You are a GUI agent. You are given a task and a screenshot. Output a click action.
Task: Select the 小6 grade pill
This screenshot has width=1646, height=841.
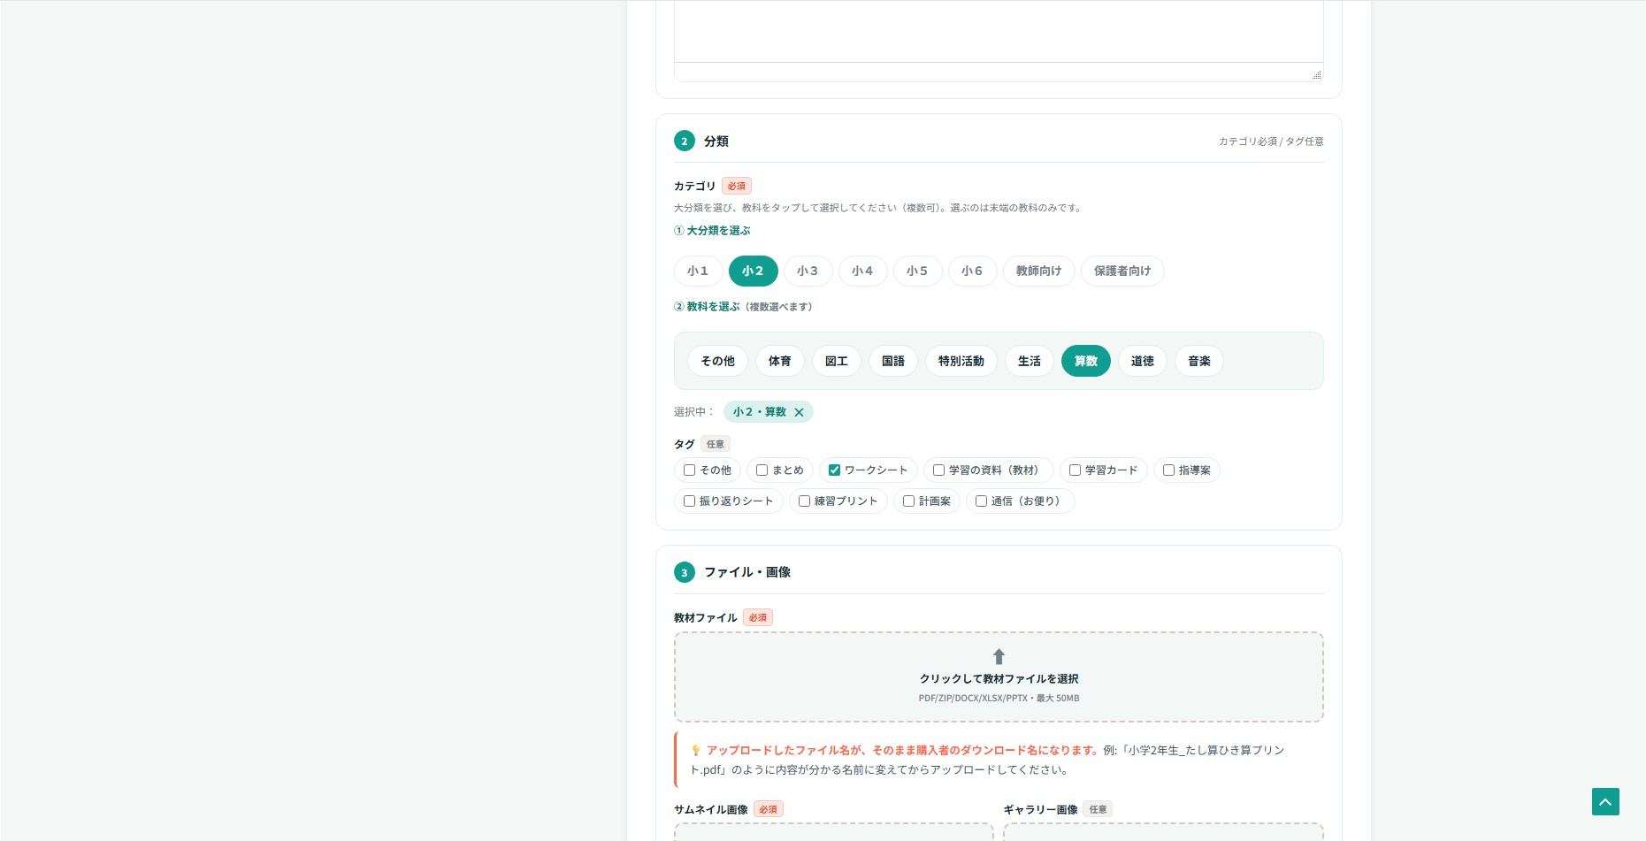(972, 271)
